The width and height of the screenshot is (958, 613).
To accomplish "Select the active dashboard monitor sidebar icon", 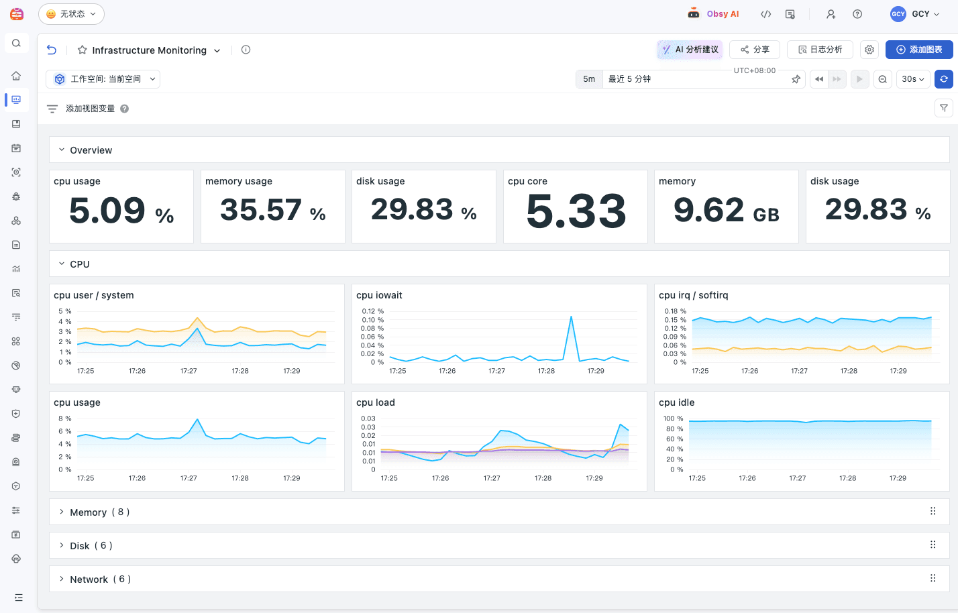I will (x=16, y=100).
